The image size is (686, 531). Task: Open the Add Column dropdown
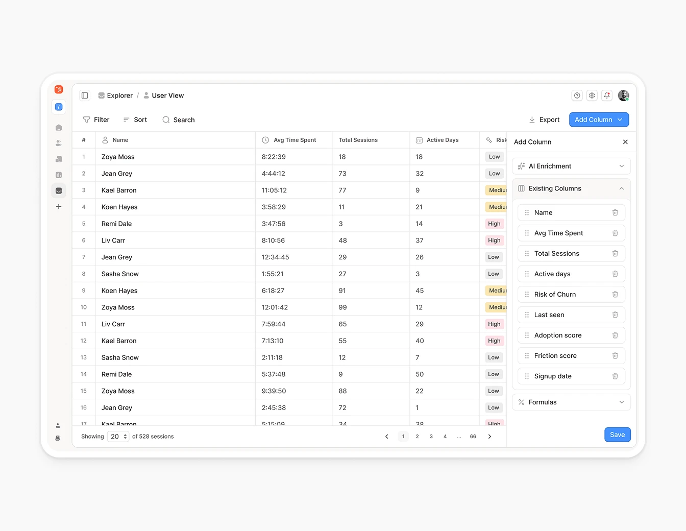(599, 119)
